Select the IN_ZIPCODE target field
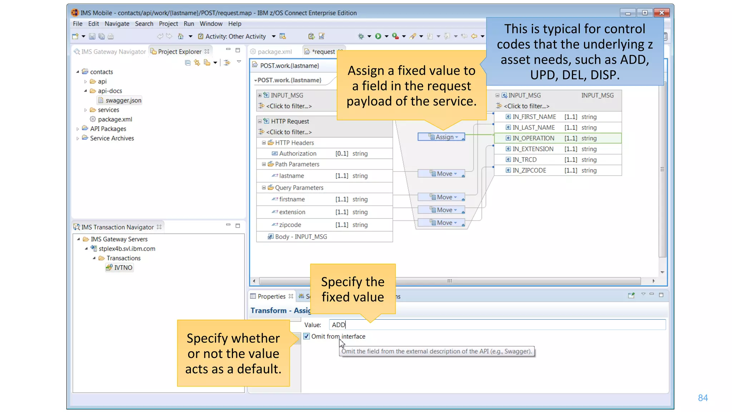Image resolution: width=732 pixels, height=412 pixels. point(558,170)
